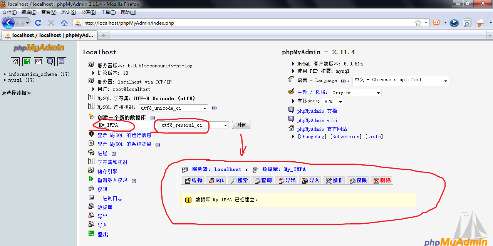Open a new tab with the plus button

point(103,35)
